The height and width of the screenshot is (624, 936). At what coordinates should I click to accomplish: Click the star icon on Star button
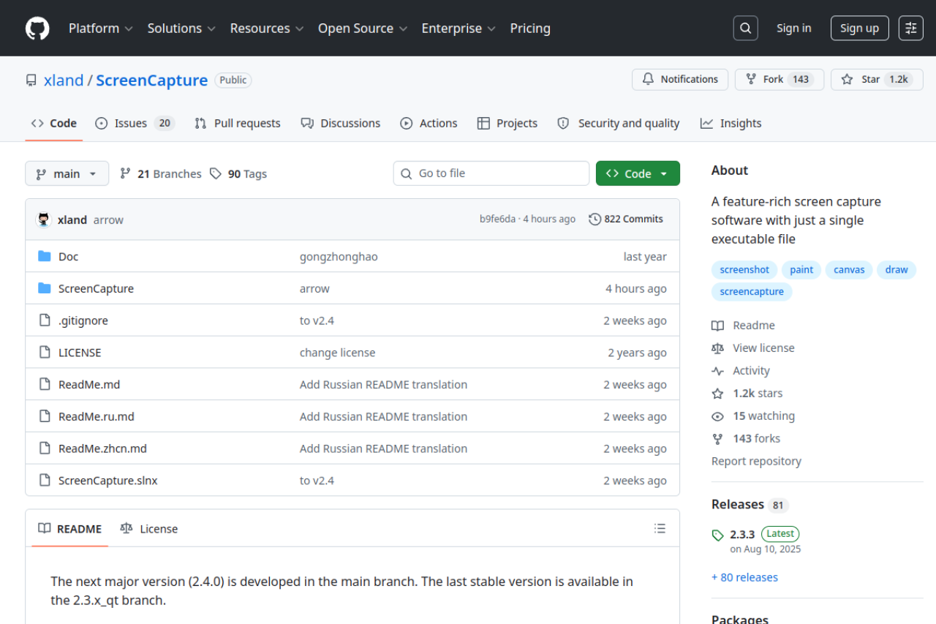(x=847, y=79)
